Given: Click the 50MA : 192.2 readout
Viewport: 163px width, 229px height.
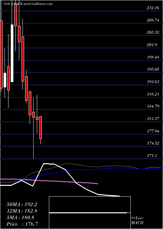Looking at the screenshot, I should click(22, 204).
